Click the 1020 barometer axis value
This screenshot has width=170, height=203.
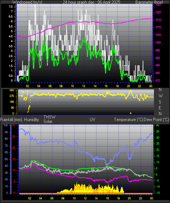(158, 12)
